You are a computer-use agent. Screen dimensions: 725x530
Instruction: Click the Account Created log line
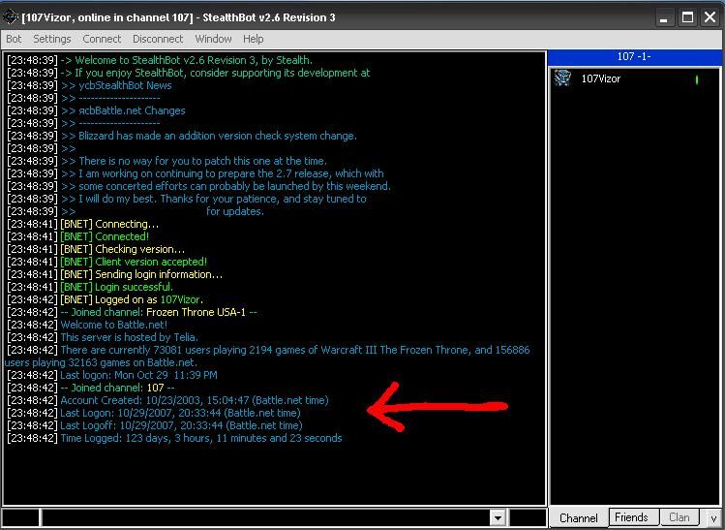(167, 400)
